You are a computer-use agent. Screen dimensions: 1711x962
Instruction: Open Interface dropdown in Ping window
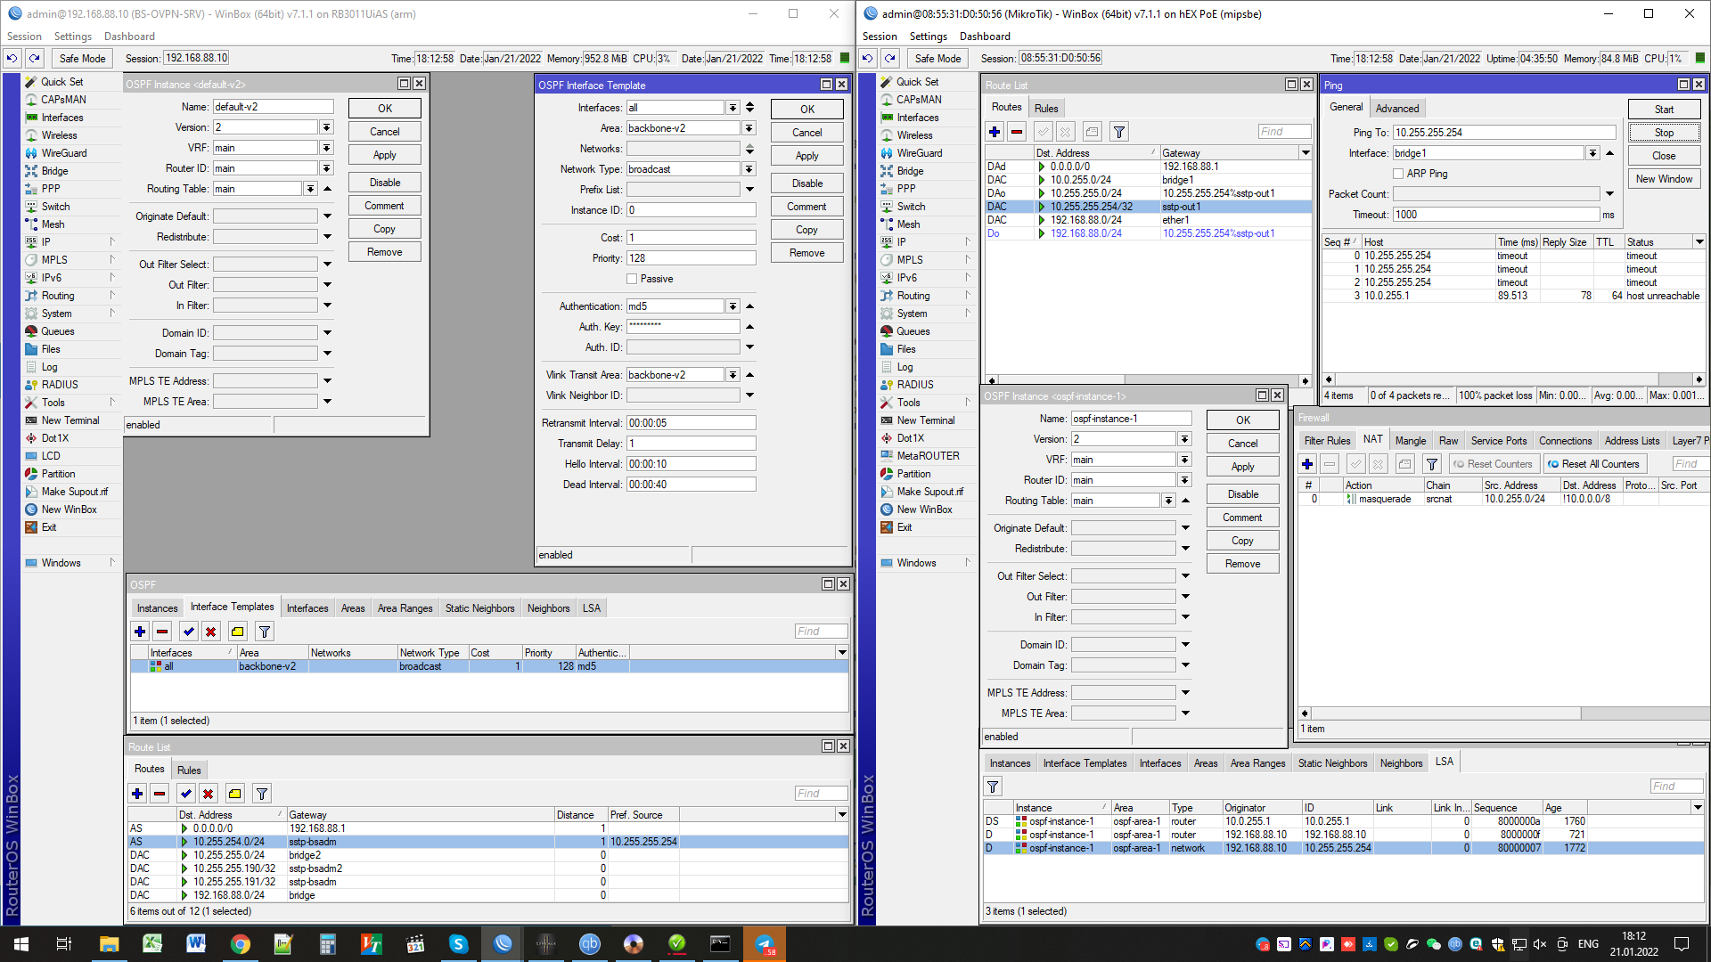(1592, 153)
